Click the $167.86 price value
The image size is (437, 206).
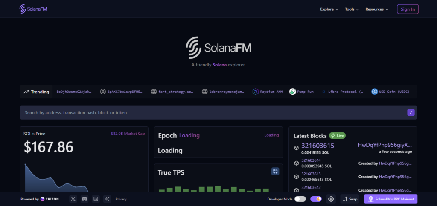pyautogui.click(x=49, y=147)
